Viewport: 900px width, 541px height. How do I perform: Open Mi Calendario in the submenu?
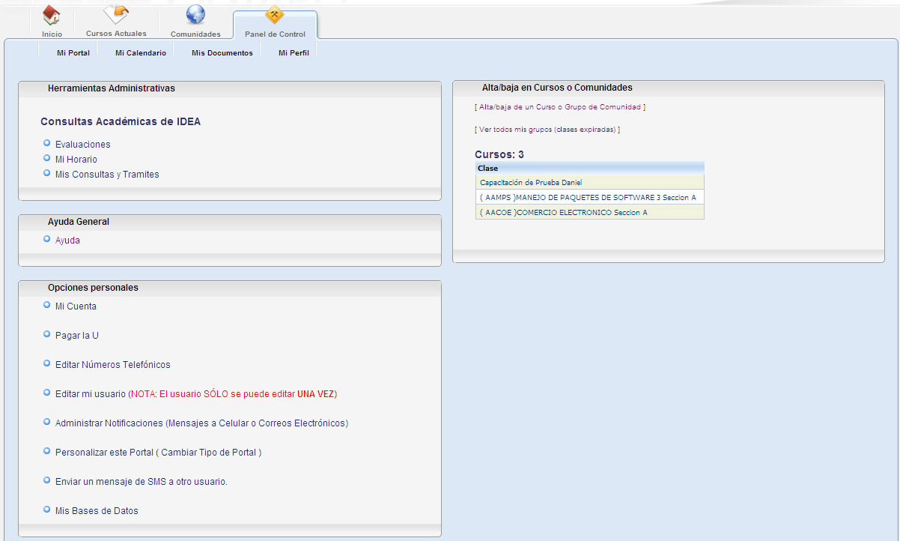(x=141, y=53)
